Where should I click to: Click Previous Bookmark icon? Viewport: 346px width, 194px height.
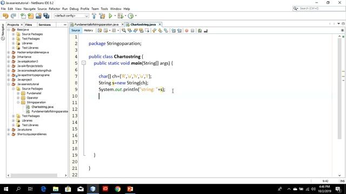click(x=154, y=31)
